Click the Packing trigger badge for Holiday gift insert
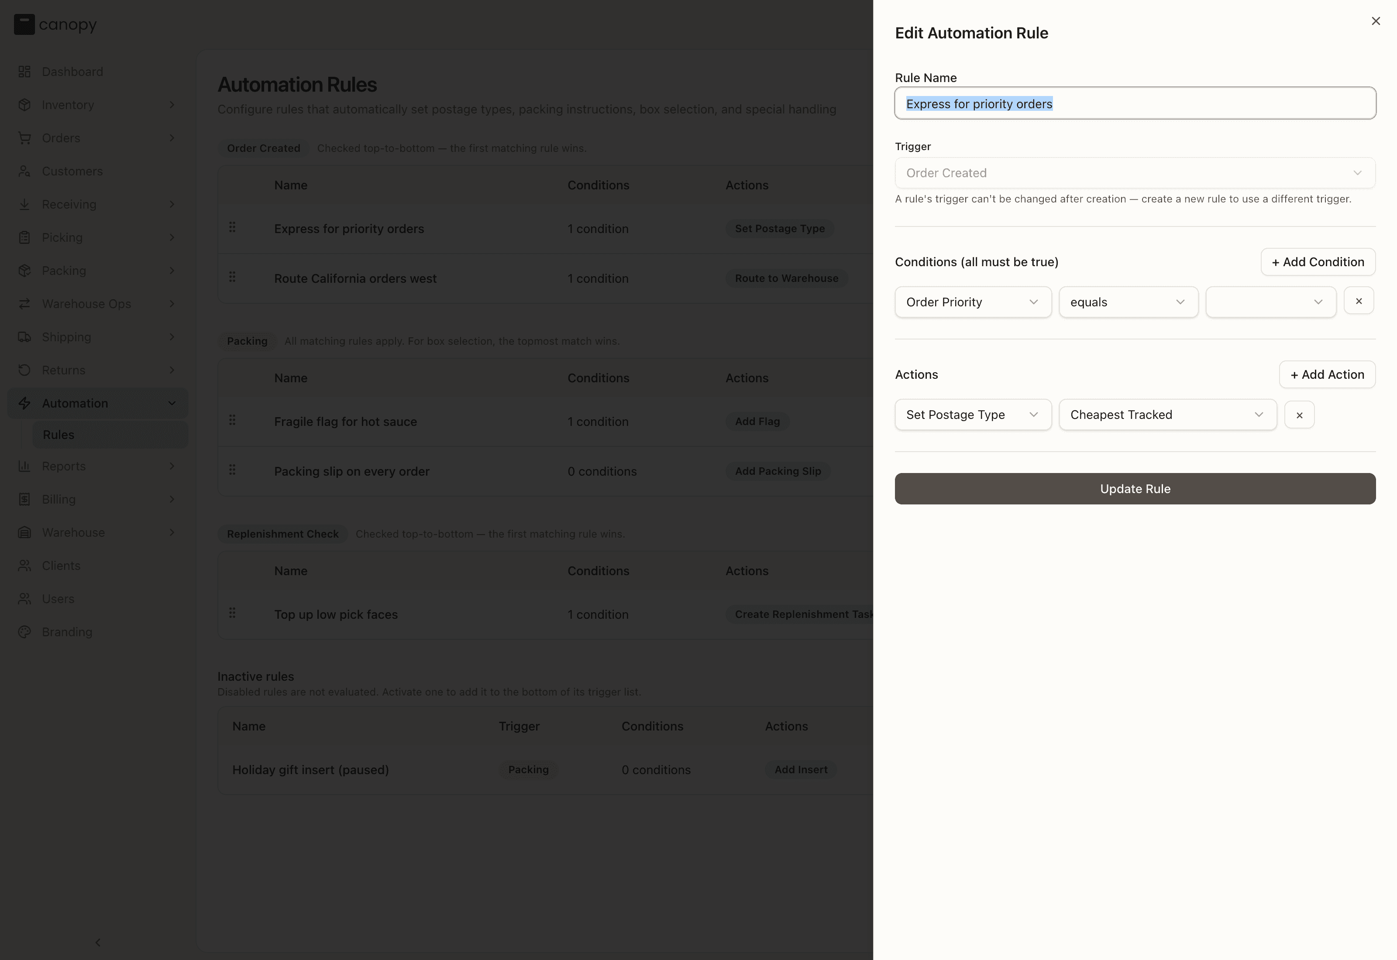This screenshot has width=1397, height=960. tap(528, 770)
